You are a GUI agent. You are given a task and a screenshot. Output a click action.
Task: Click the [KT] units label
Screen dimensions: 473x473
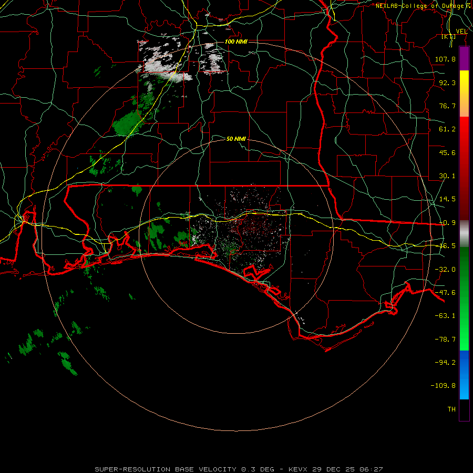coord(449,37)
